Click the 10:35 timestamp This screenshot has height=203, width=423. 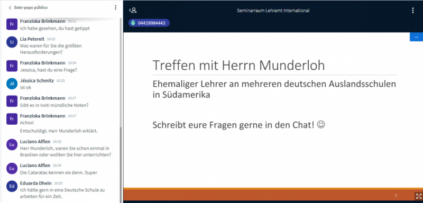tap(58, 183)
